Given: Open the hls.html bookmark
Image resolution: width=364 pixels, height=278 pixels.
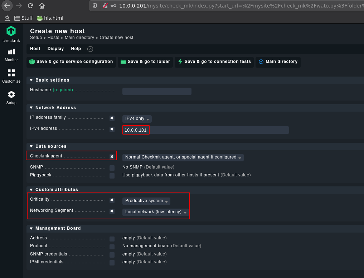Looking at the screenshot, I should pyautogui.click(x=50, y=18).
